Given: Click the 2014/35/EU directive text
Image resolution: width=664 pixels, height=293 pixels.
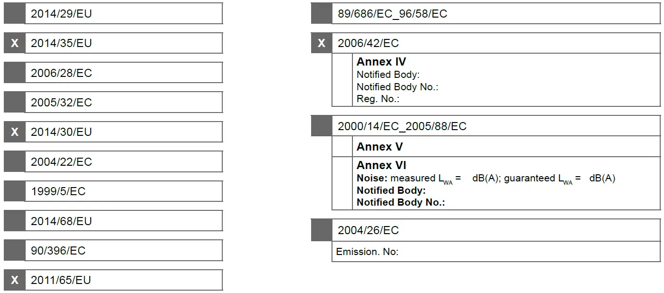Looking at the screenshot, I should click(x=61, y=43).
